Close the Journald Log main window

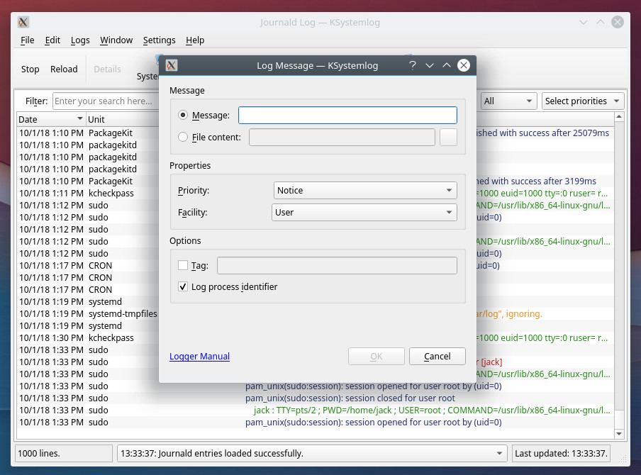point(618,22)
